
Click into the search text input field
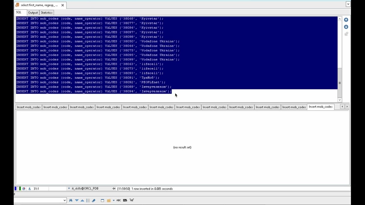coord(38,200)
